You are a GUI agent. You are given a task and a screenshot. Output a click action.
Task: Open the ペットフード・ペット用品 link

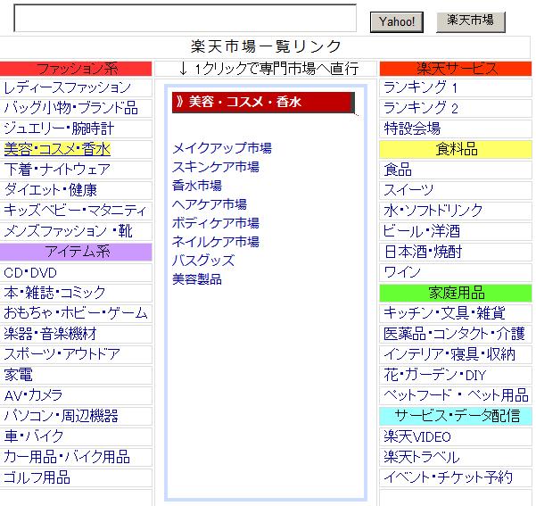pos(456,395)
